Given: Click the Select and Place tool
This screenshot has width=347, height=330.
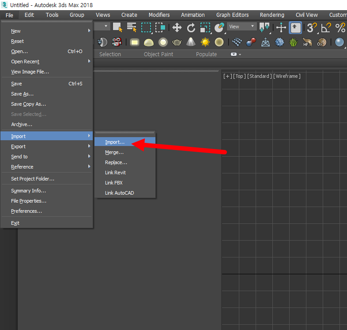Looking at the screenshot, I should pyautogui.click(x=219, y=28).
